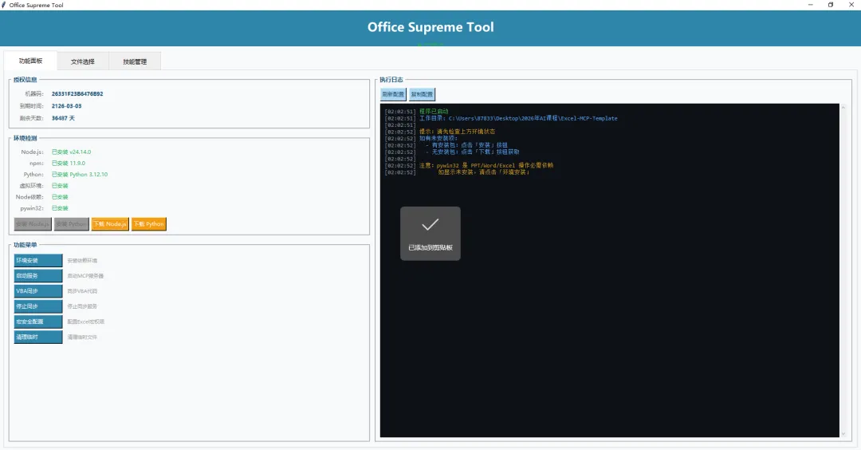861x450 pixels.
Task: Click the npm status 已安装 11.9.0
Action: click(69, 164)
